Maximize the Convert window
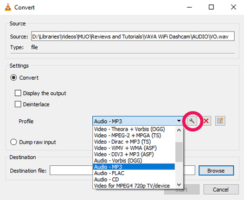244x200 pixels. click(x=211, y=7)
